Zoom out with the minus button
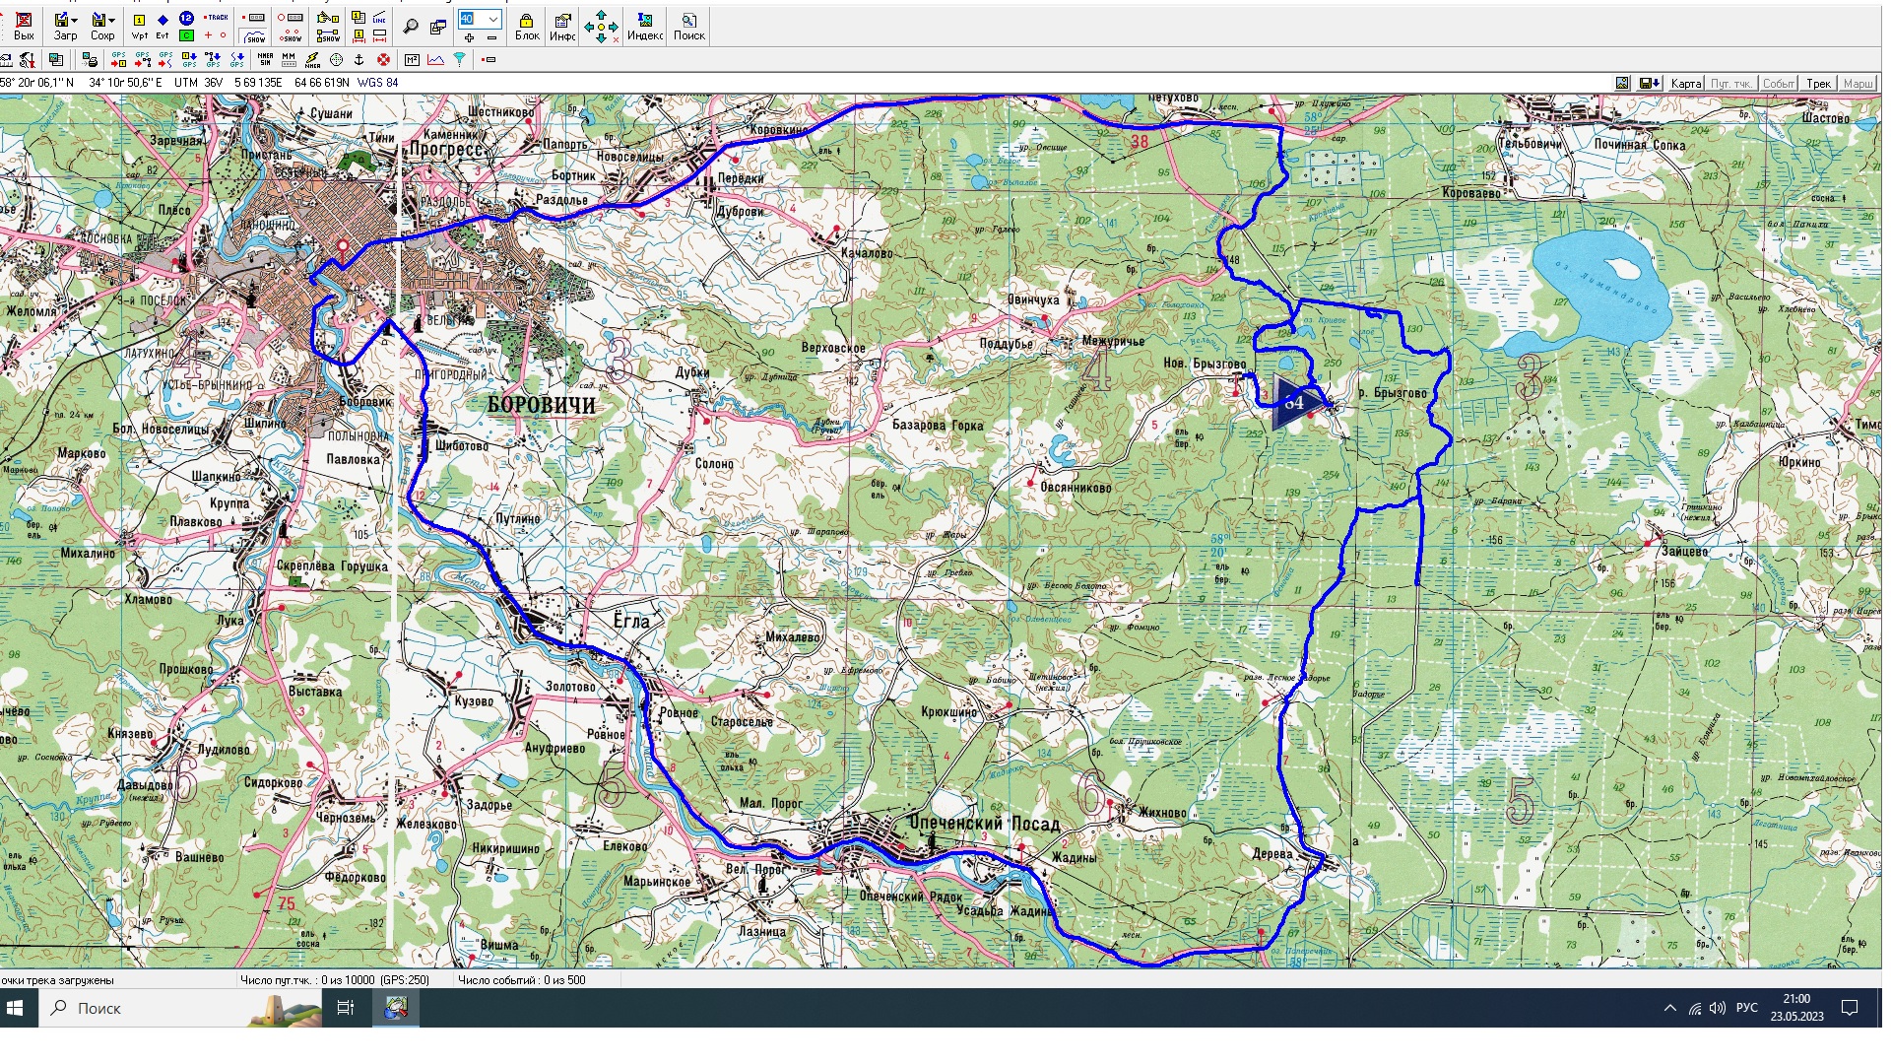Viewport: 1891px width, 1064px height. point(491,37)
